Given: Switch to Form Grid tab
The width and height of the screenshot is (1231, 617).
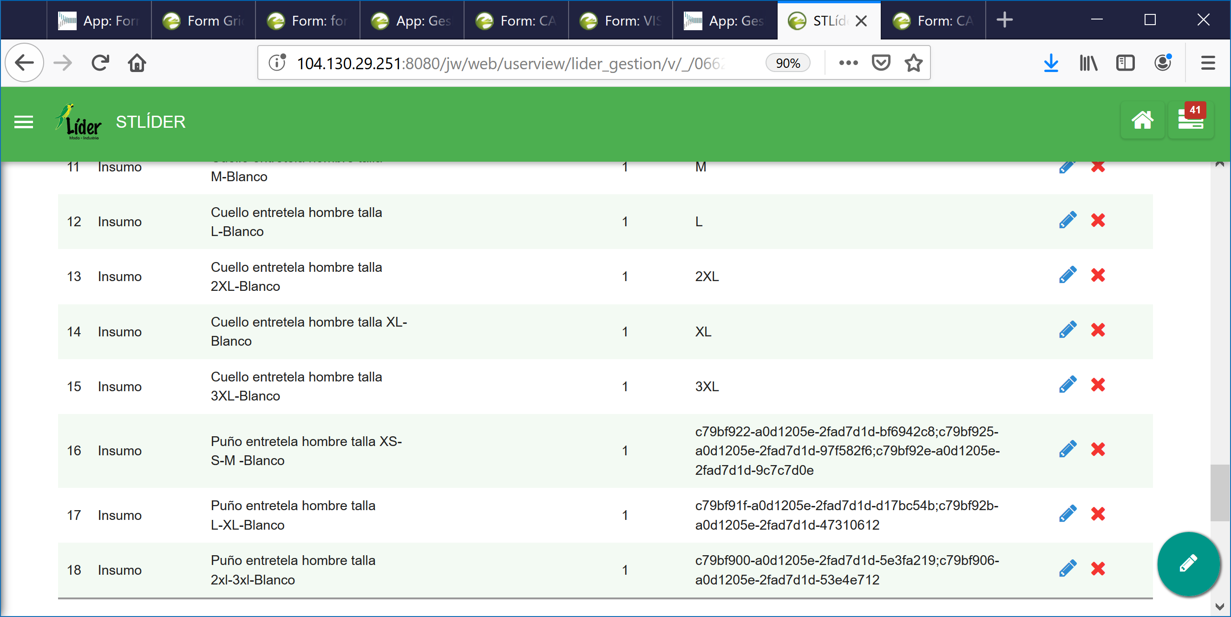Looking at the screenshot, I should click(x=204, y=20).
